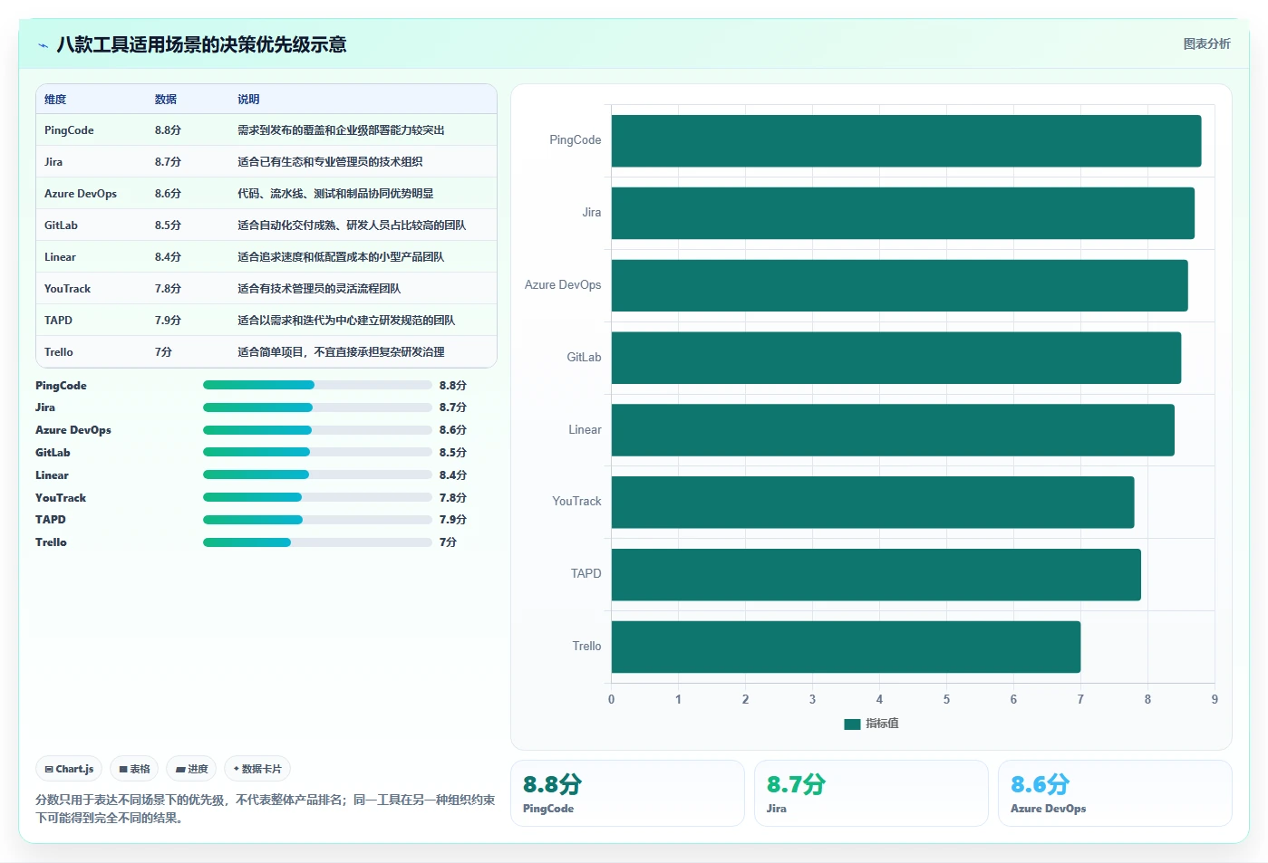This screenshot has height=863, width=1268.
Task: Click the PingCode progress bar
Action: tap(317, 385)
